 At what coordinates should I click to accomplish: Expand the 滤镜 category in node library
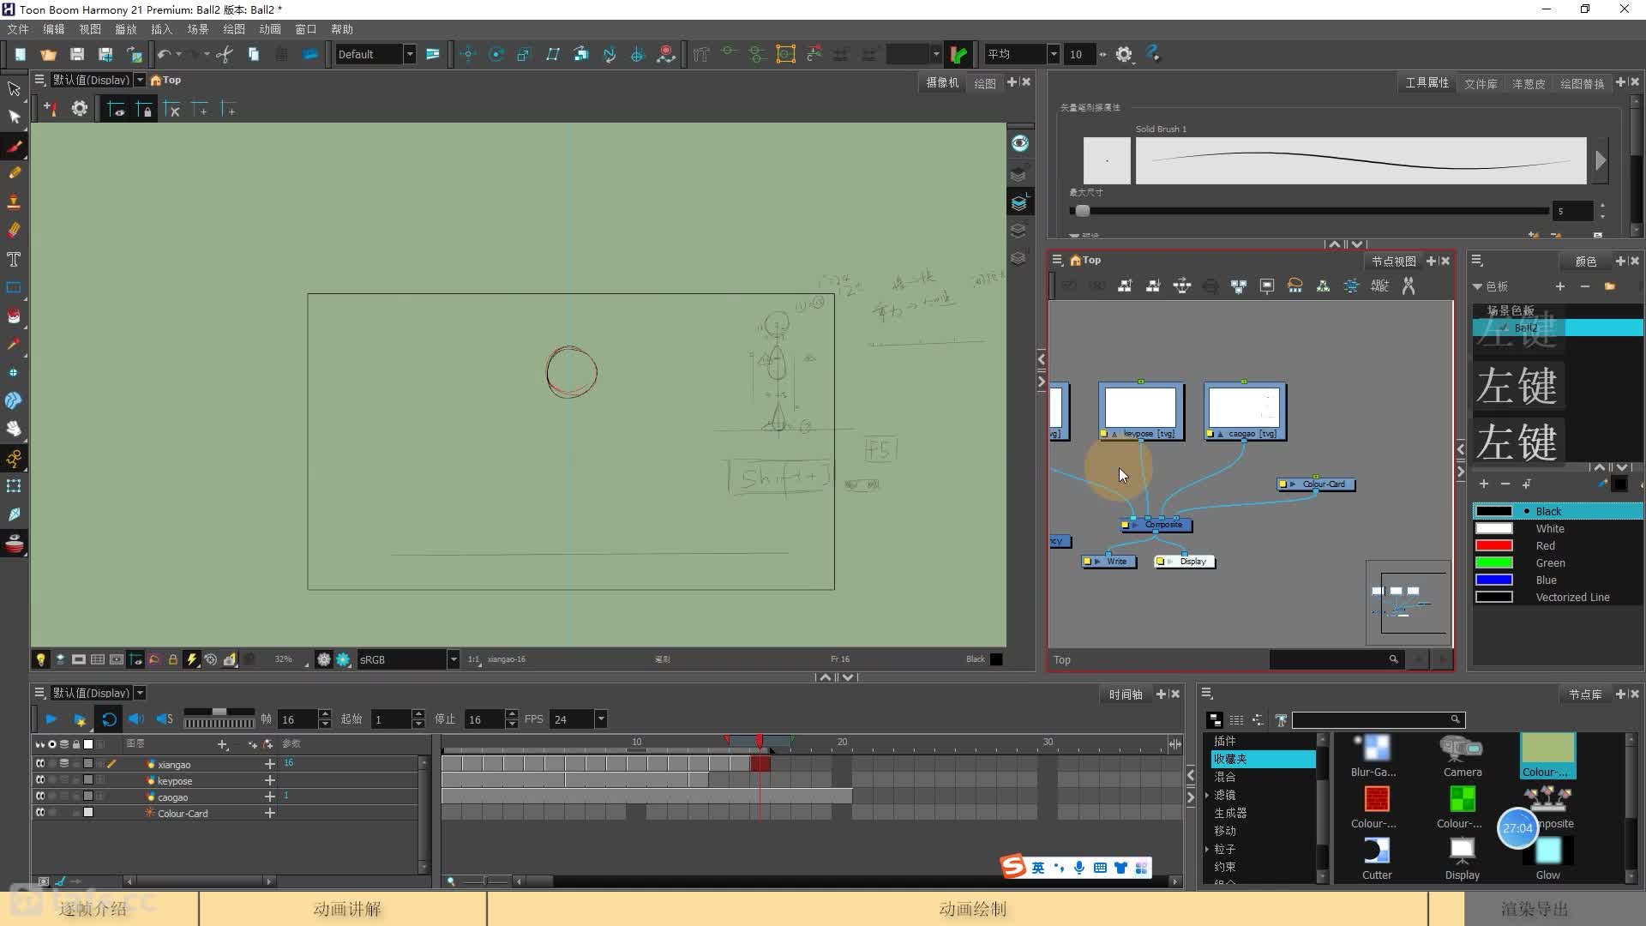(1207, 795)
